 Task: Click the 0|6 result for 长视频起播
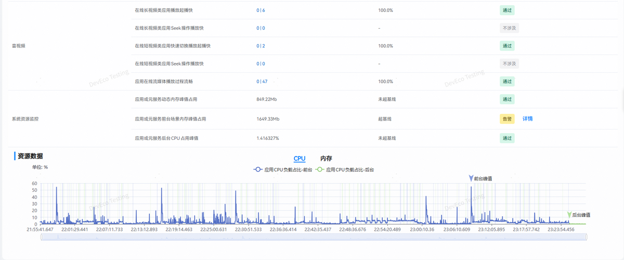[x=261, y=10]
